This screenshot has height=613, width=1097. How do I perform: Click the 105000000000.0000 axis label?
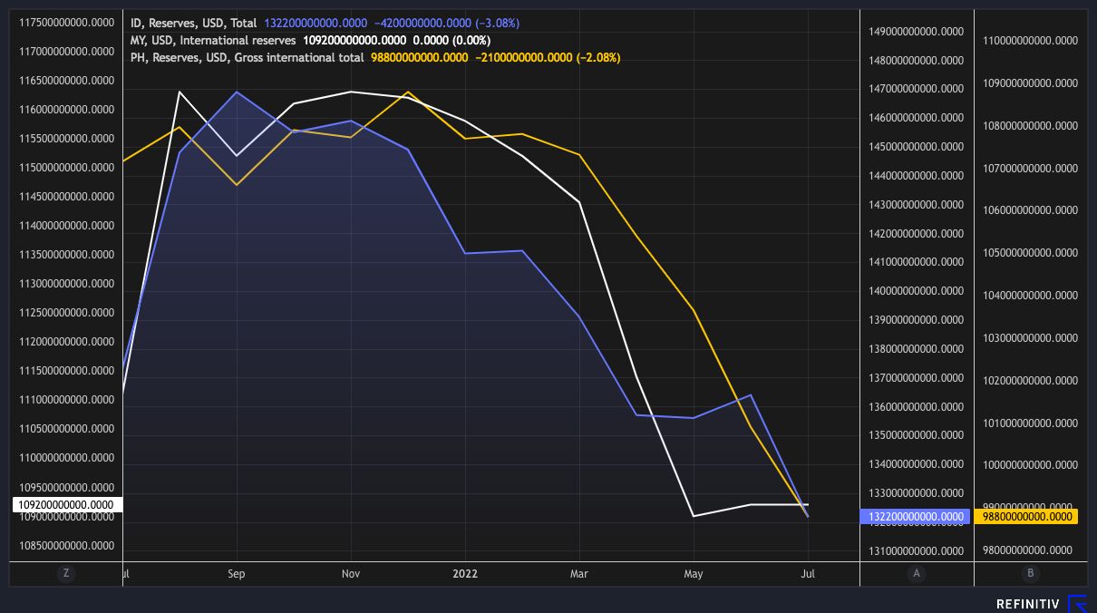click(x=1030, y=253)
